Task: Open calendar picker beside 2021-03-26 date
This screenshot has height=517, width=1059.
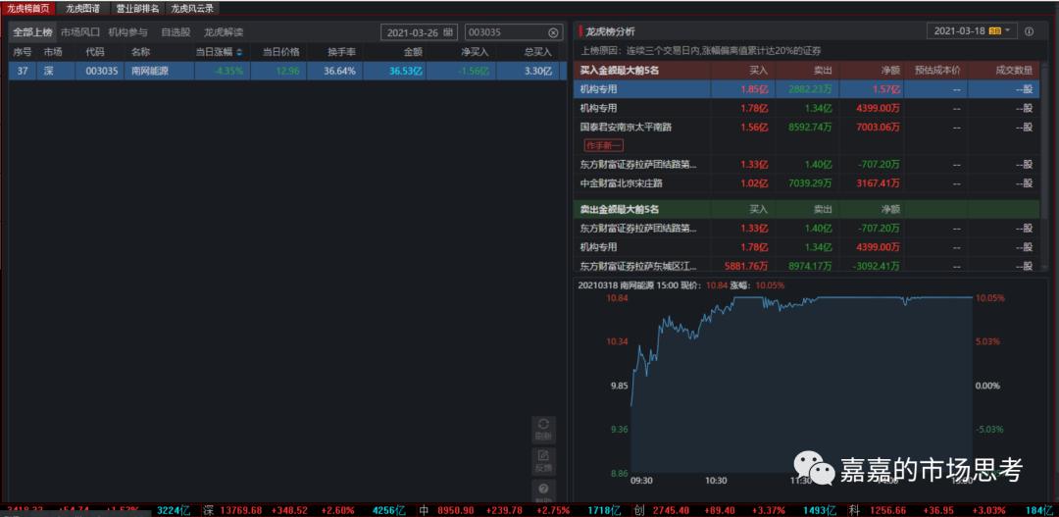Action: [x=448, y=32]
